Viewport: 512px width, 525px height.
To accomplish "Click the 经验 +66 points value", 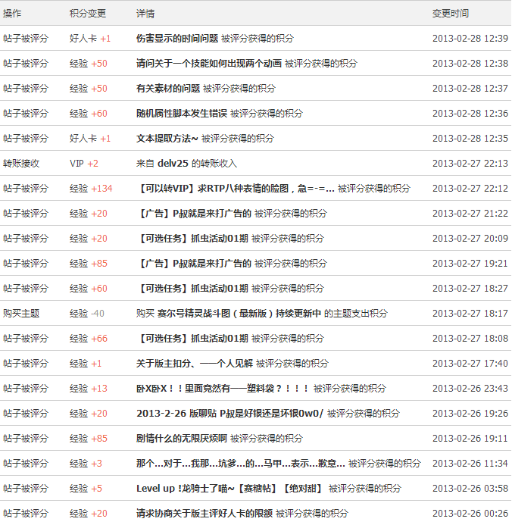I will 89,338.
